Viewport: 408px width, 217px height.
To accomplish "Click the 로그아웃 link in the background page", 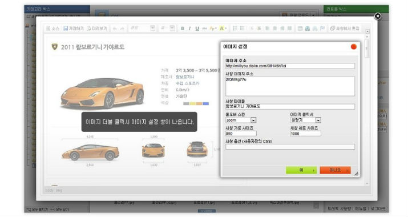I will click(x=378, y=208).
